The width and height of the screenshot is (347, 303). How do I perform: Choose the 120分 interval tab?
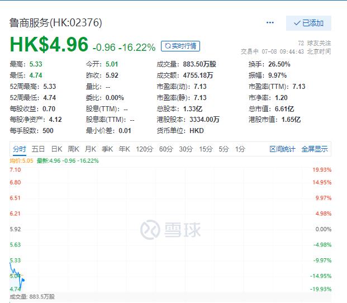coord(144,149)
